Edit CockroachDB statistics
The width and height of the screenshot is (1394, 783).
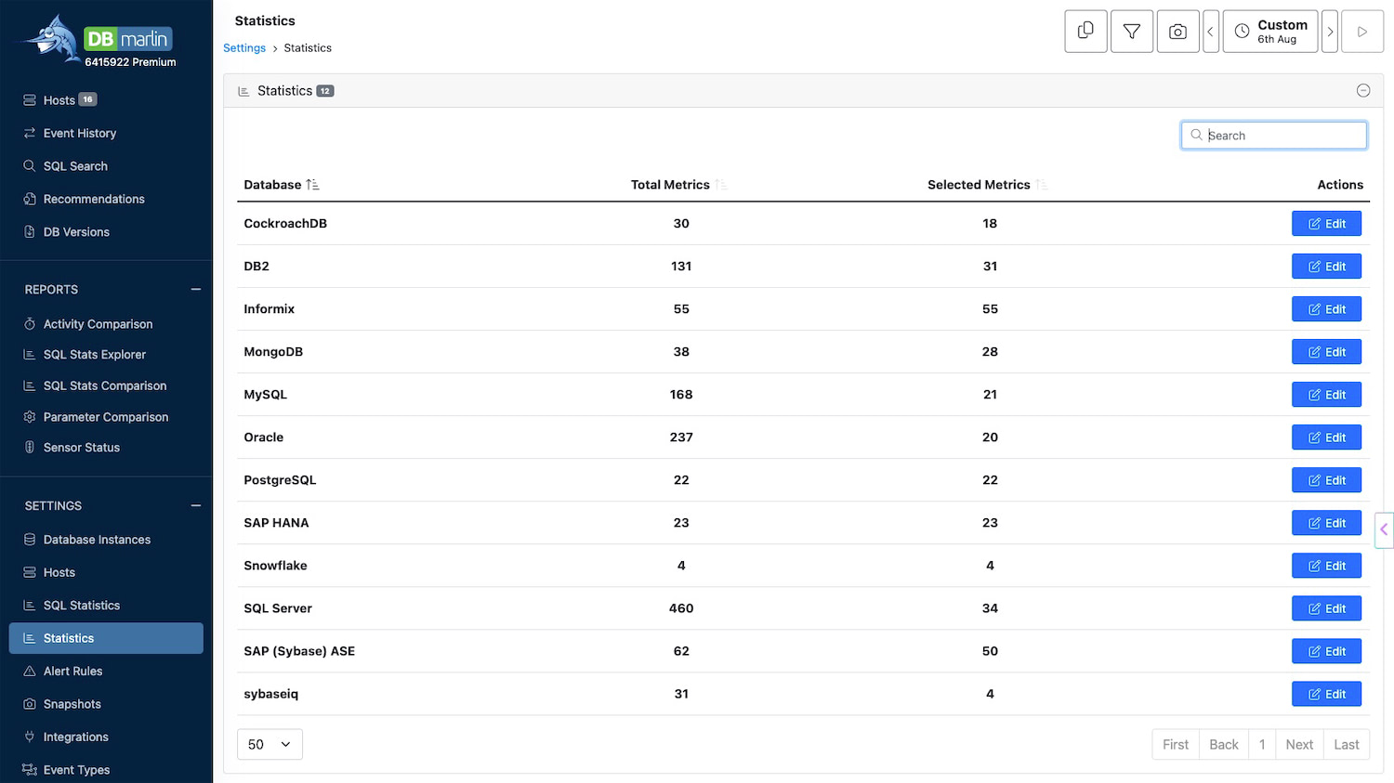(x=1326, y=224)
